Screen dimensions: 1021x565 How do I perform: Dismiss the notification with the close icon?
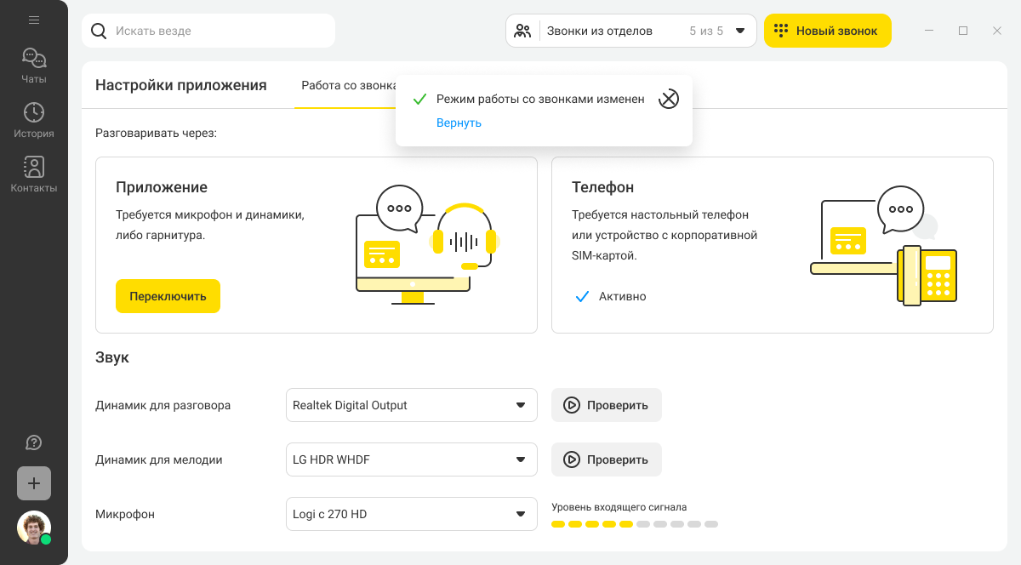(669, 99)
